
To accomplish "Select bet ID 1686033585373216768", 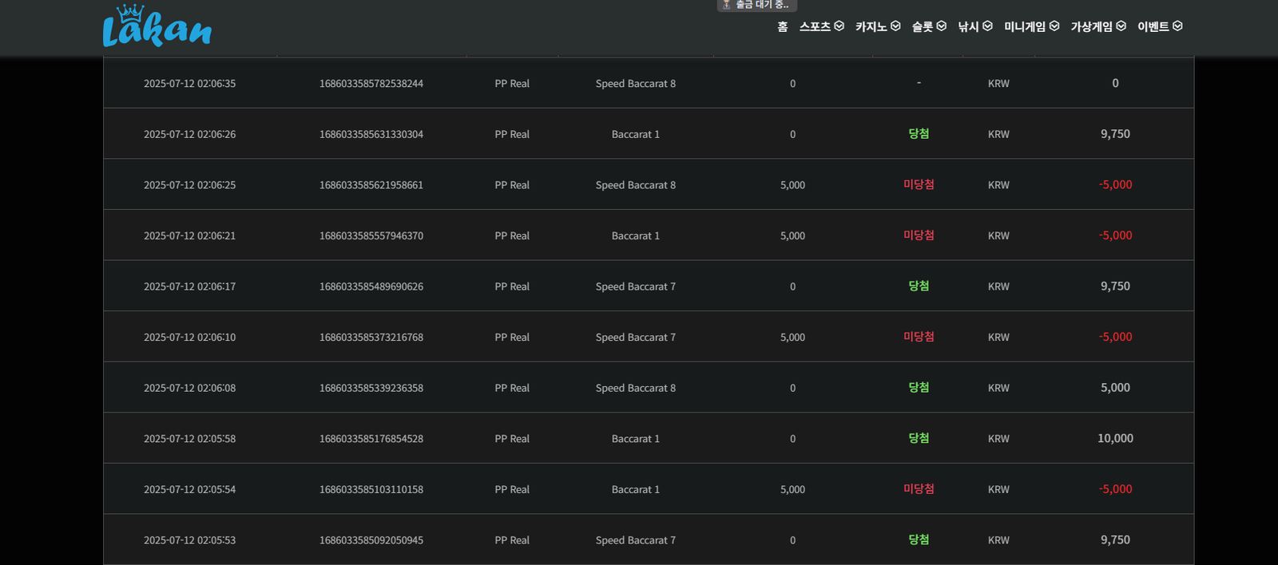I will (x=371, y=338).
